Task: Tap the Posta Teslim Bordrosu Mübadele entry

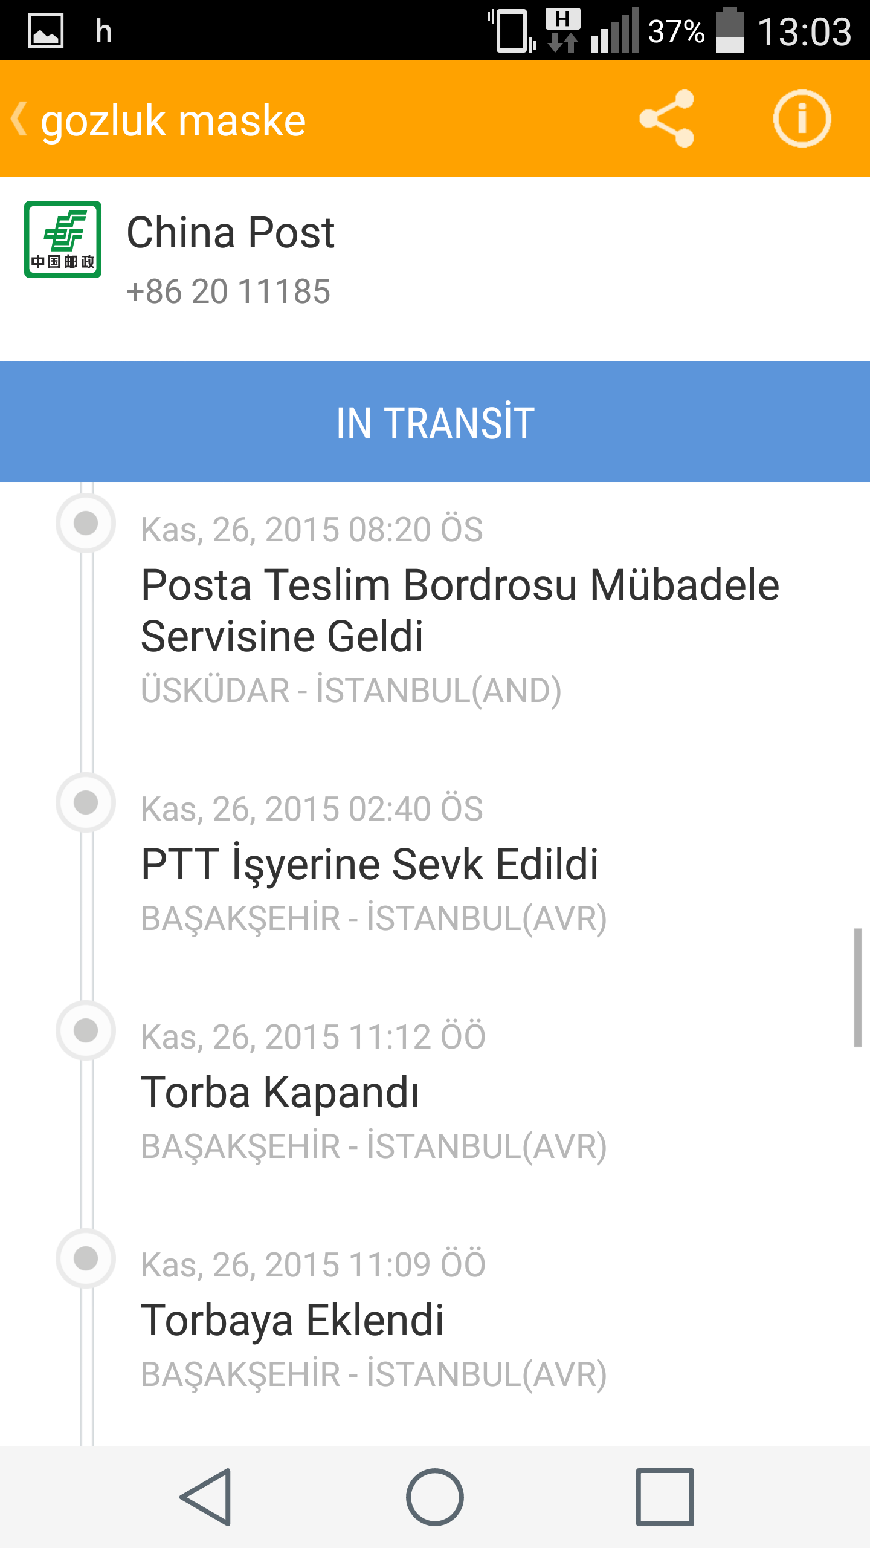Action: point(459,611)
